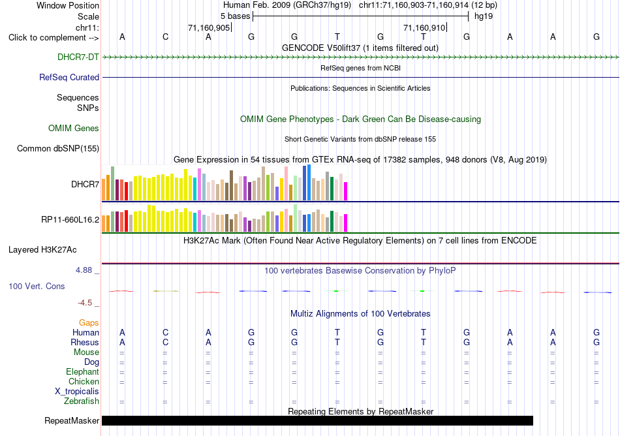Open the RefSeq Curated track label
The height and width of the screenshot is (436, 620).
(x=69, y=77)
